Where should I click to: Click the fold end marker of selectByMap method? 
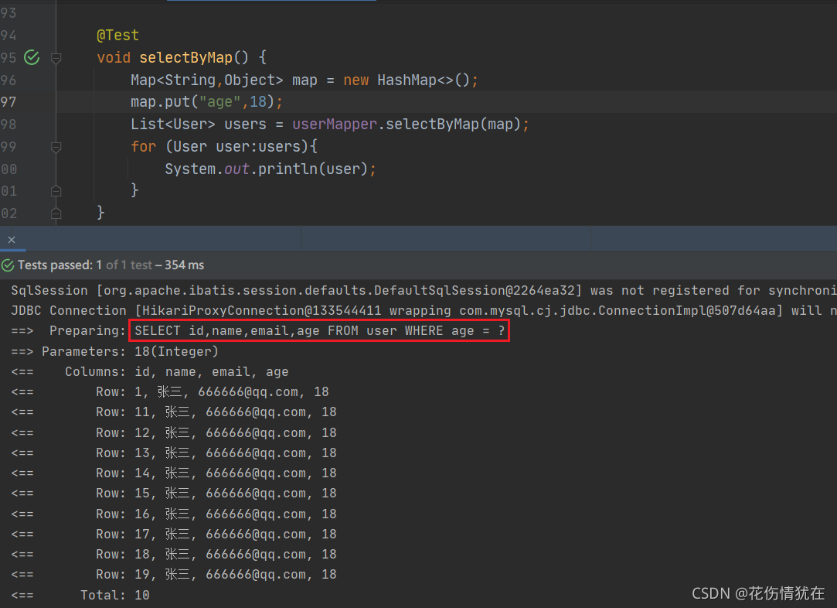pos(56,213)
